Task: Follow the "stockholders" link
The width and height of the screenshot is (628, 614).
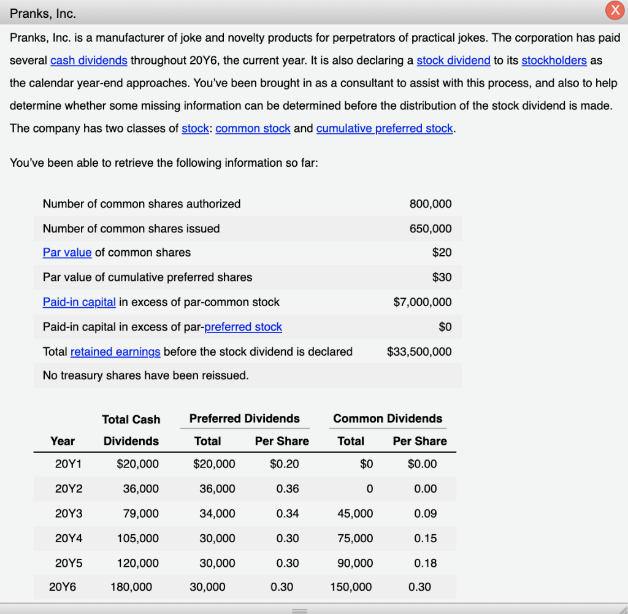Action: (554, 60)
